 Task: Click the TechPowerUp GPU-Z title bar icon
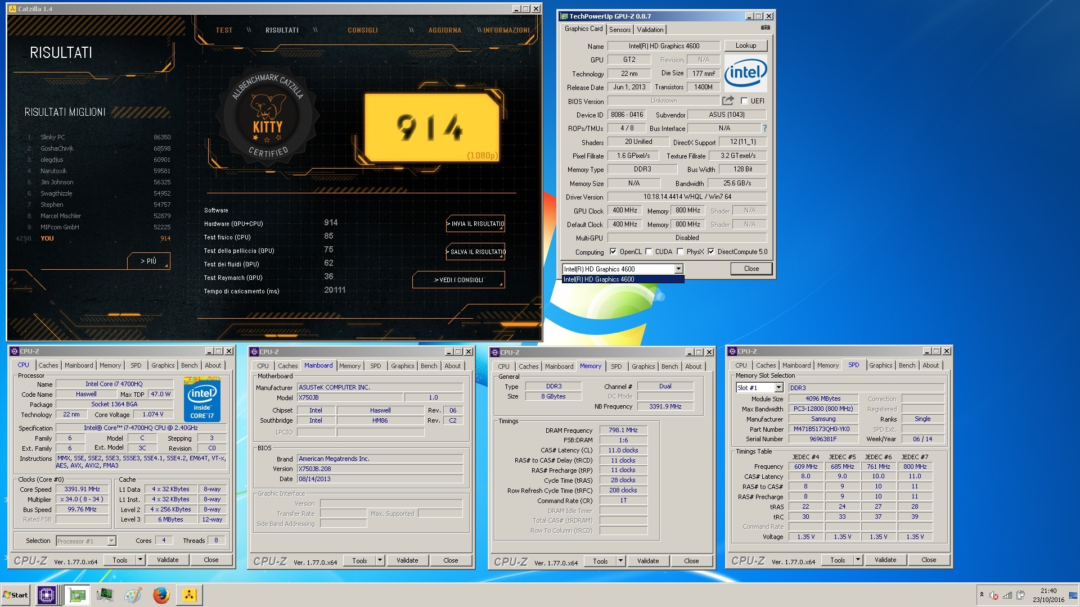[564, 16]
